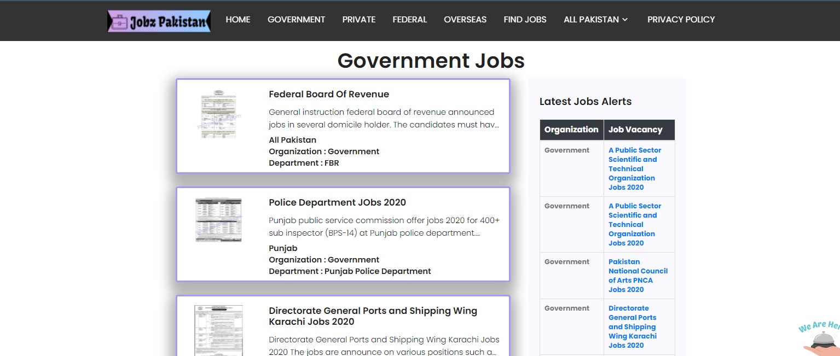Click the Jobz Pakistan logo
The height and width of the screenshot is (356, 840).
click(158, 20)
